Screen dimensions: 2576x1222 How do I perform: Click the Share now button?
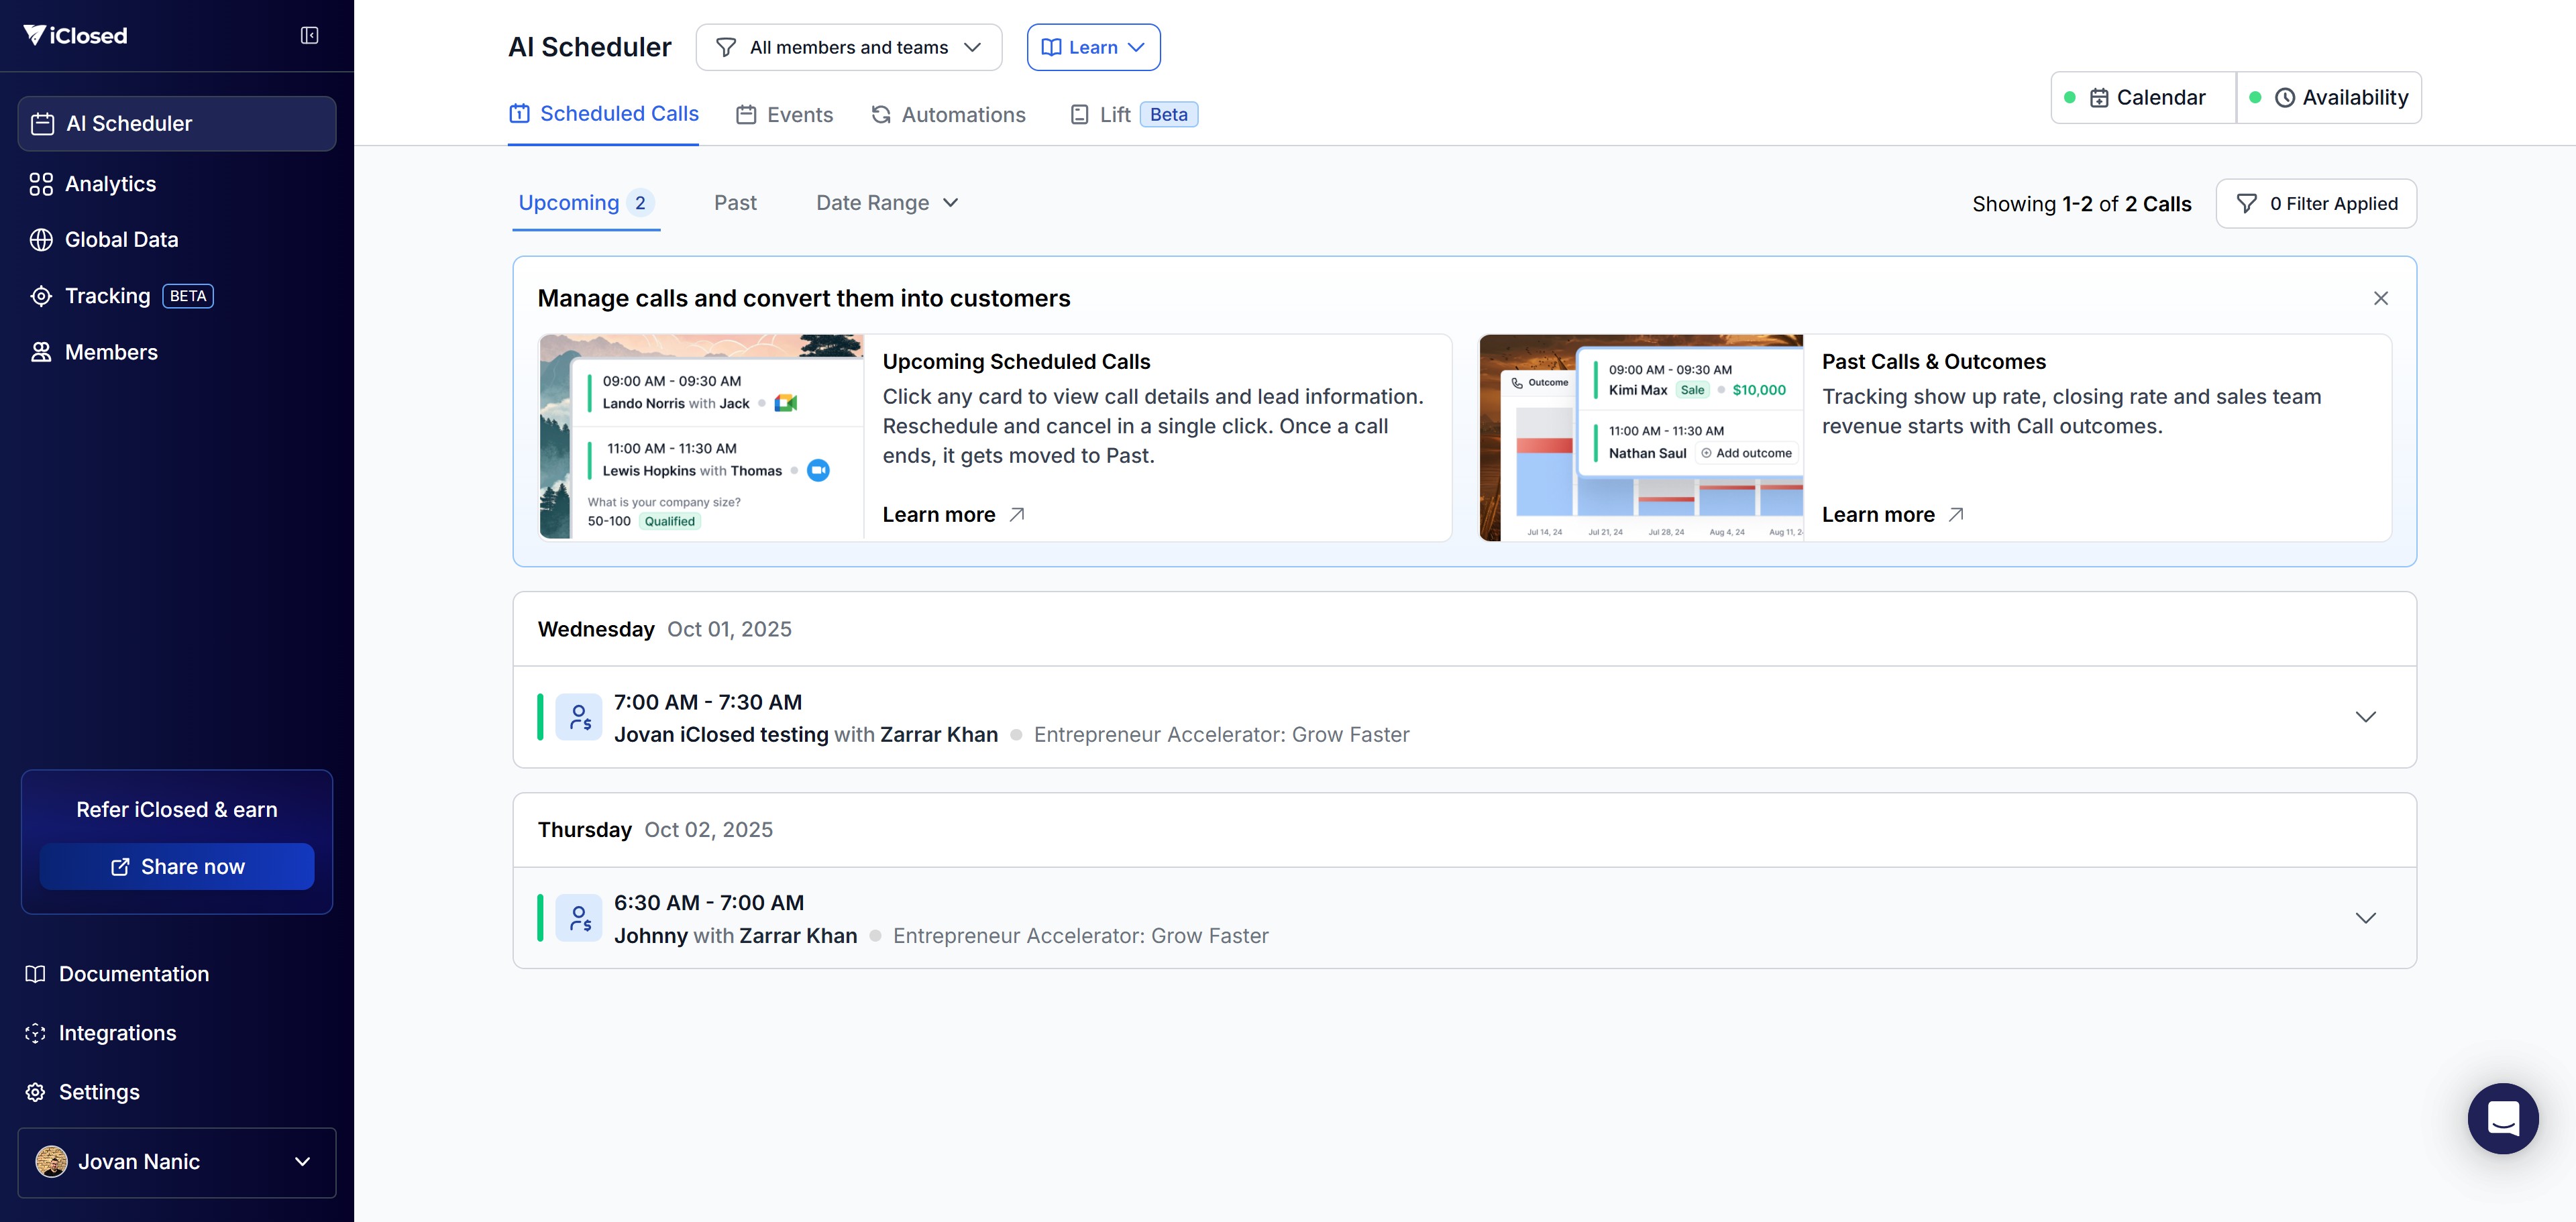(177, 867)
